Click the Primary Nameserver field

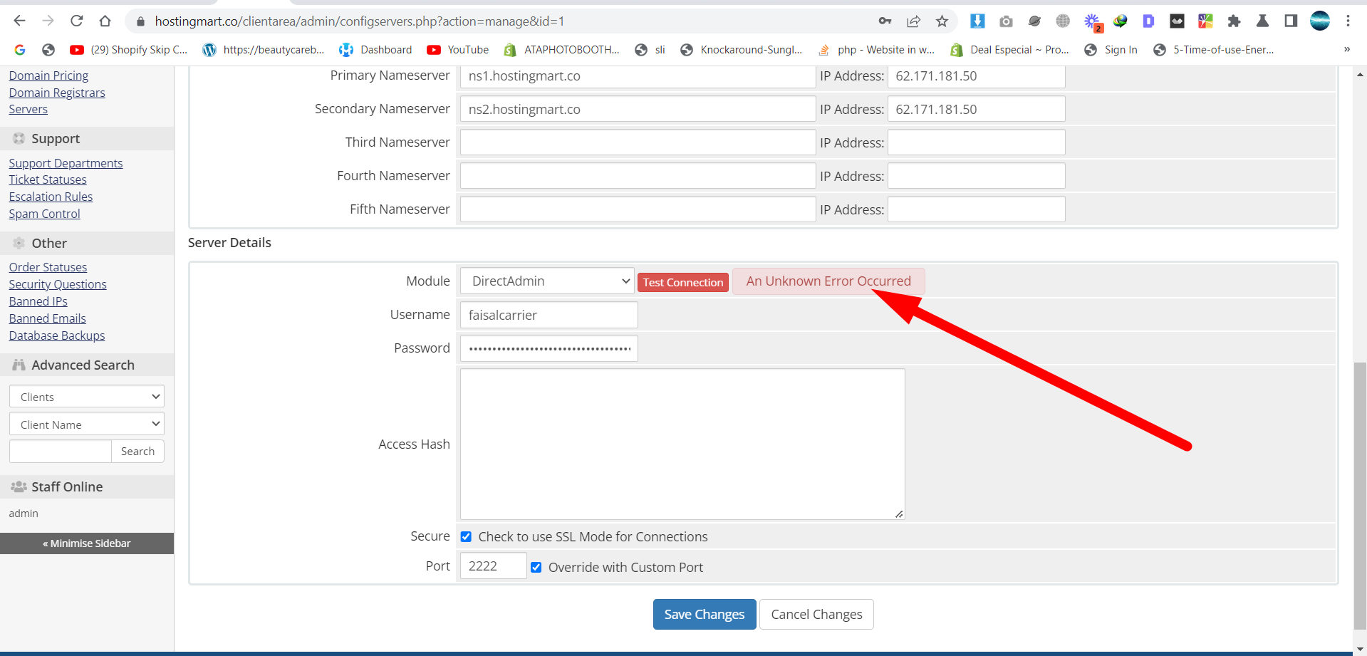638,76
